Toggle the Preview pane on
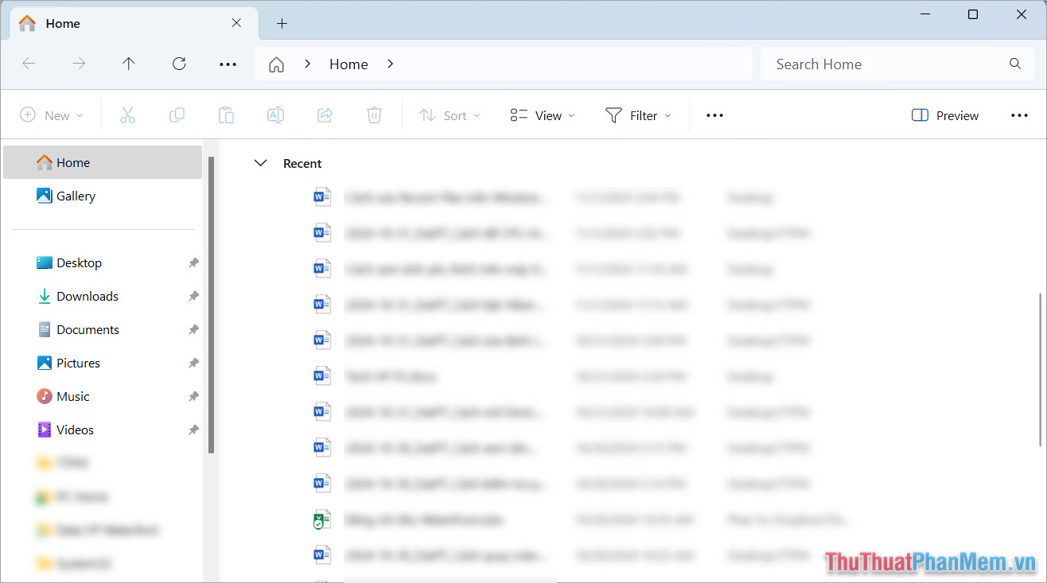Image resolution: width=1047 pixels, height=583 pixels. coord(945,115)
